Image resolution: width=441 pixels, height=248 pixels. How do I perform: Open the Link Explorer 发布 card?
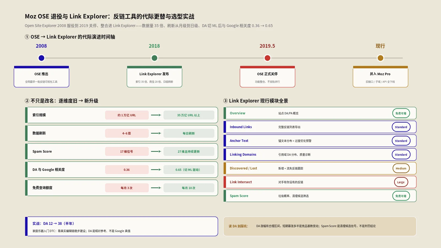point(154,77)
